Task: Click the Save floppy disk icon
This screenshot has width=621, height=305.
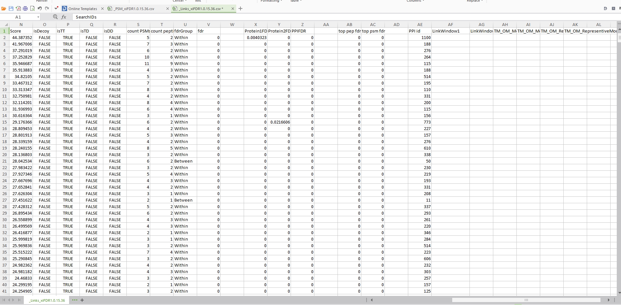Action: tap(11, 8)
